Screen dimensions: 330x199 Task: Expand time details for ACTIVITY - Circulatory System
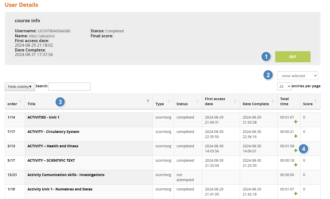tap(296, 136)
